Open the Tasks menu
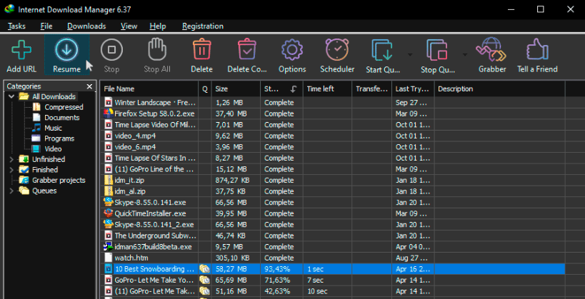 (16, 26)
